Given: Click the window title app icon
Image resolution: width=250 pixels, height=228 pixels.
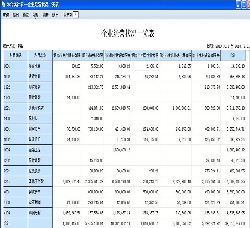Looking at the screenshot, I should click(3, 4).
